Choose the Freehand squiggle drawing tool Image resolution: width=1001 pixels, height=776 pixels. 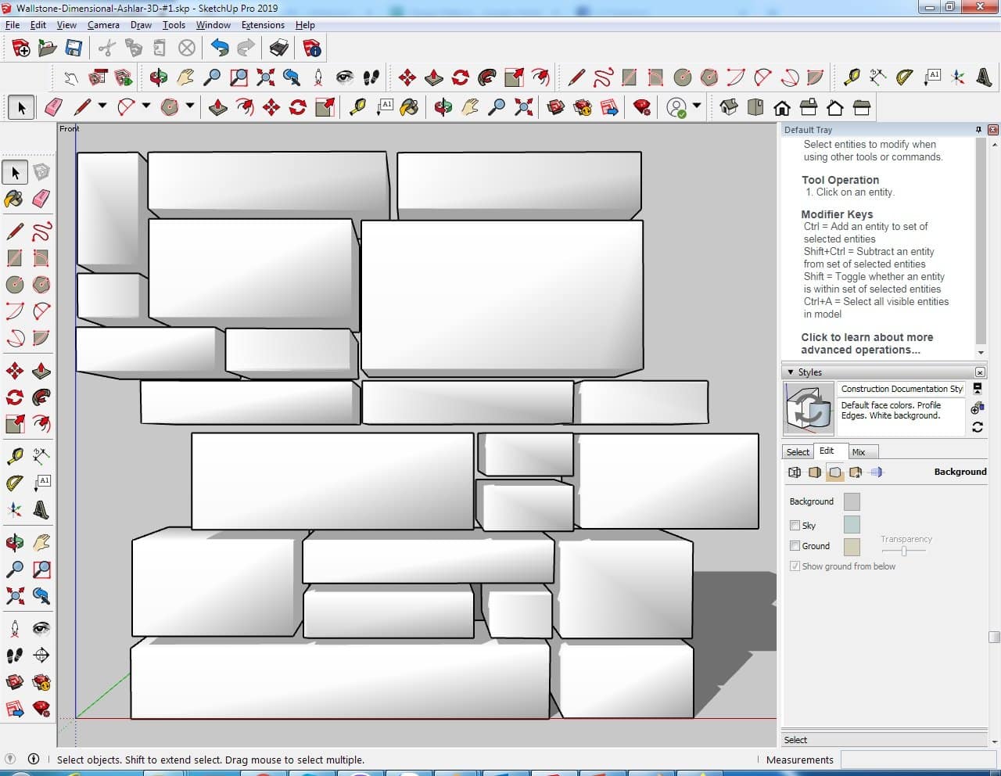[x=603, y=77]
